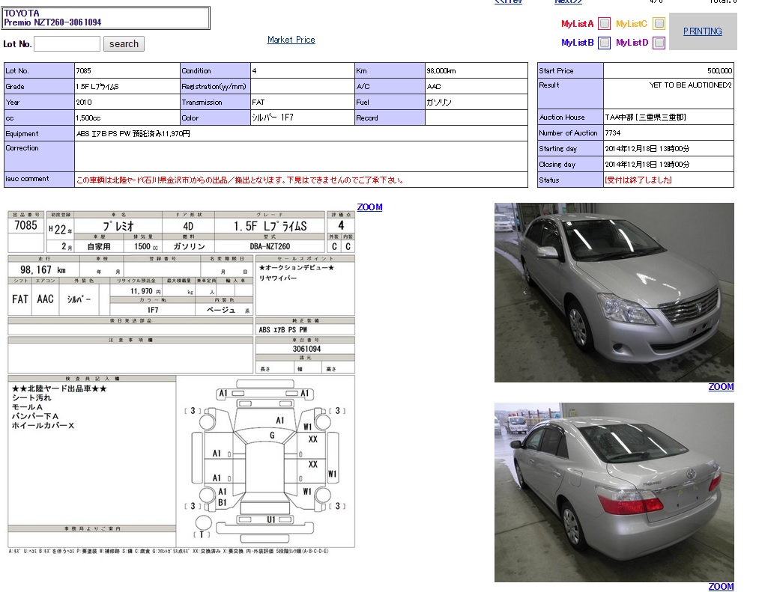Click the auction inspection sheet image
Screen dimensions: 759x592
click(x=181, y=299)
